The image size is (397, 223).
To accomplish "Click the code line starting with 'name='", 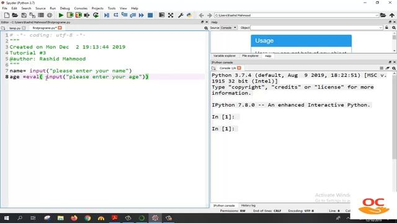I will [71, 71].
